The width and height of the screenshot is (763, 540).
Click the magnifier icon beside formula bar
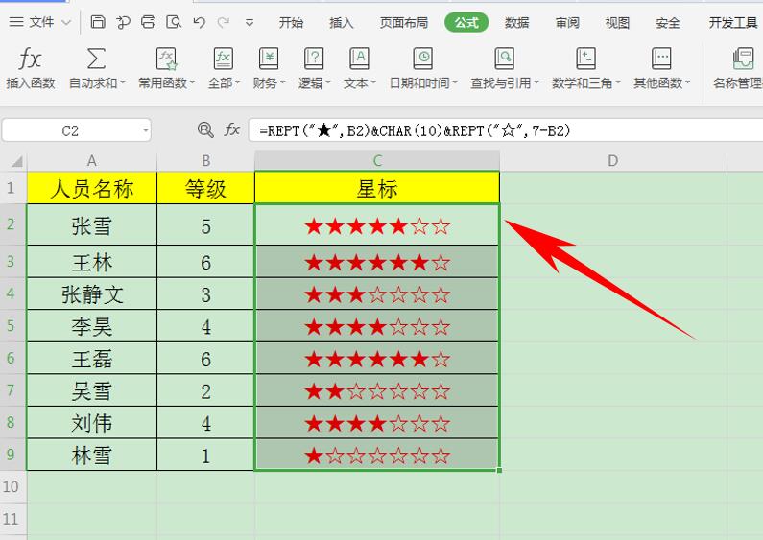click(205, 129)
